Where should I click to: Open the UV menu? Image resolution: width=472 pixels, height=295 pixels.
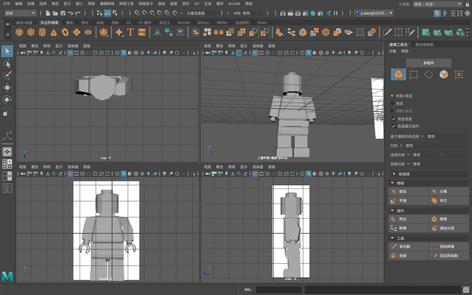point(196,4)
